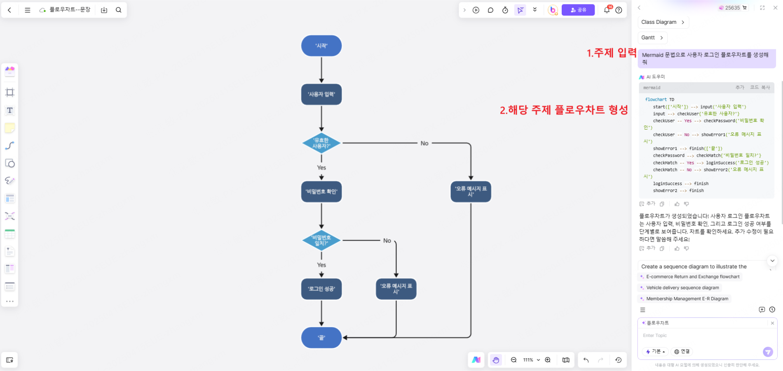The width and height of the screenshot is (783, 371).
Task: Toggle the cursor tracking tool
Action: pos(520,10)
